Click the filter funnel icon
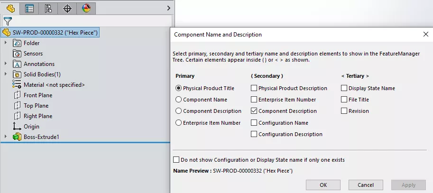 click(x=8, y=21)
